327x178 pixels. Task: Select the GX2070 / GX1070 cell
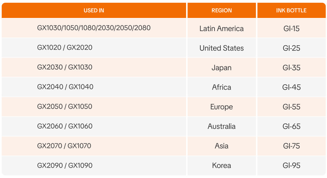(64, 146)
